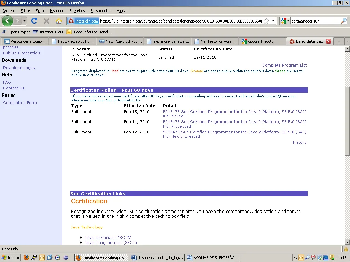This screenshot has height=262, width=350.
Task: Launch Firefox from the quick launch bar
Action: 26,258
